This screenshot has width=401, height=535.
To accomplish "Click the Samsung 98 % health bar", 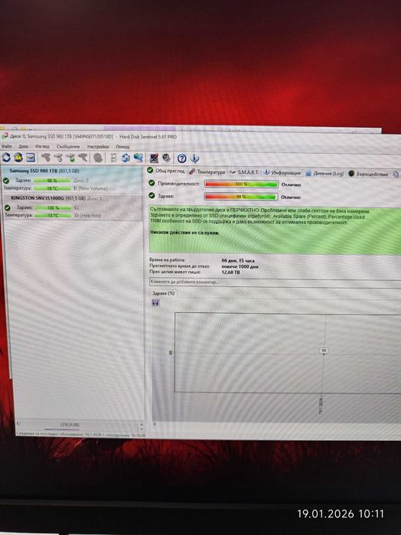I will pos(52,181).
